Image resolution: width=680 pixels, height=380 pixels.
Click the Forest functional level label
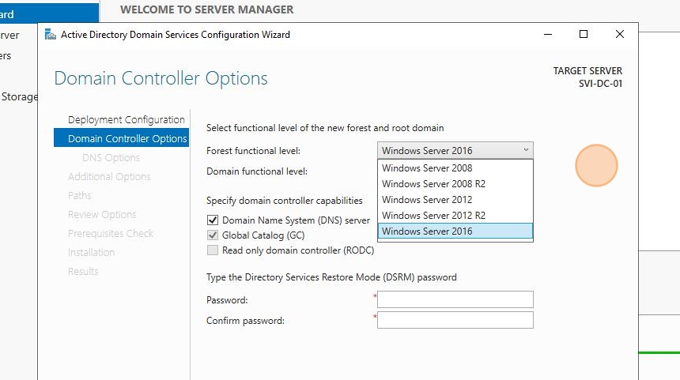click(x=253, y=151)
